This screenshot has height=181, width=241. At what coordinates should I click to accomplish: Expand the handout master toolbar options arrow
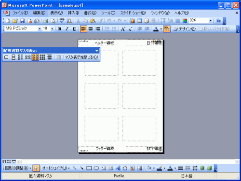pos(97,51)
